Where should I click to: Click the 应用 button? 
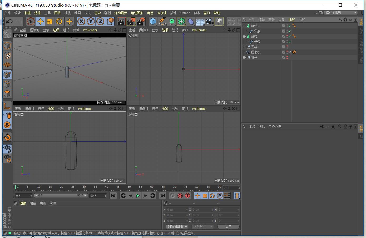coord(228,227)
